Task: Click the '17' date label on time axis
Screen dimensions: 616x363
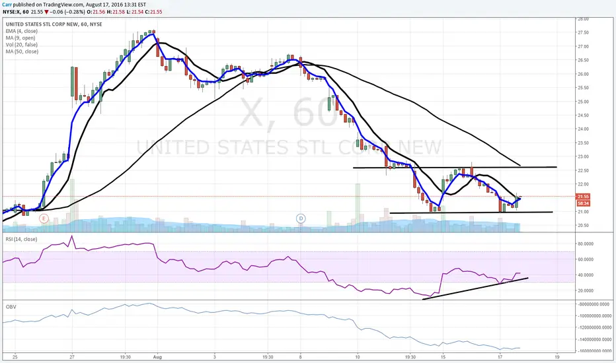Action: point(500,357)
